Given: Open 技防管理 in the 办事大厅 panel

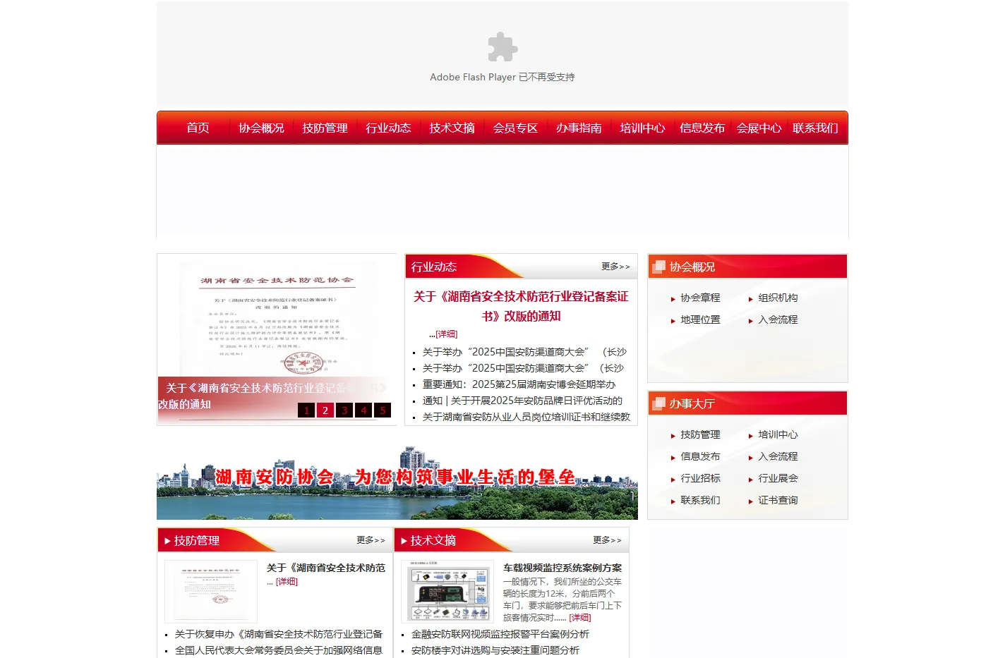Looking at the screenshot, I should click(x=700, y=434).
